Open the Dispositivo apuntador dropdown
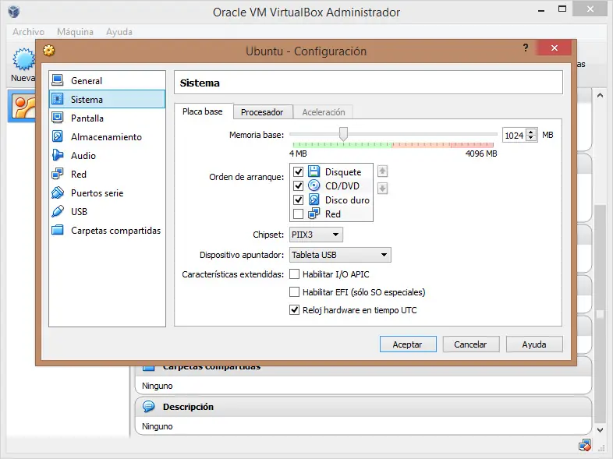 coord(340,255)
